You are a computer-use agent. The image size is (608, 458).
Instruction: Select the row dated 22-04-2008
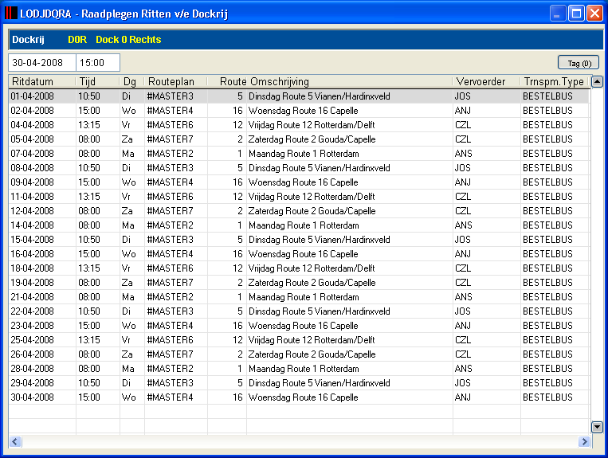pyautogui.click(x=299, y=311)
